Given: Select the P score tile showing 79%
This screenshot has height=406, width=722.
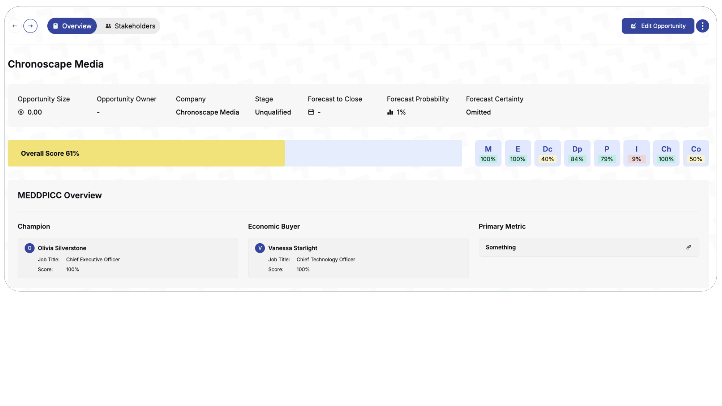Looking at the screenshot, I should (x=607, y=153).
